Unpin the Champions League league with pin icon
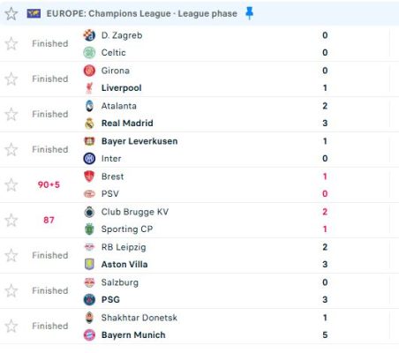This screenshot has height=353, width=399. coord(249,13)
